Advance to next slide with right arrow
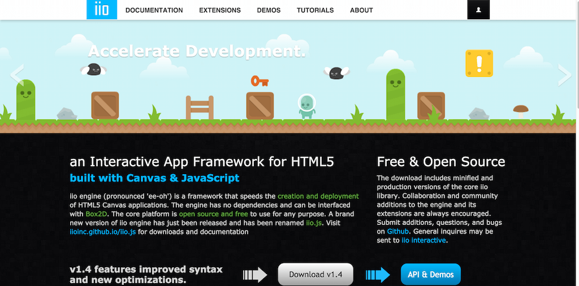 tap(565, 75)
